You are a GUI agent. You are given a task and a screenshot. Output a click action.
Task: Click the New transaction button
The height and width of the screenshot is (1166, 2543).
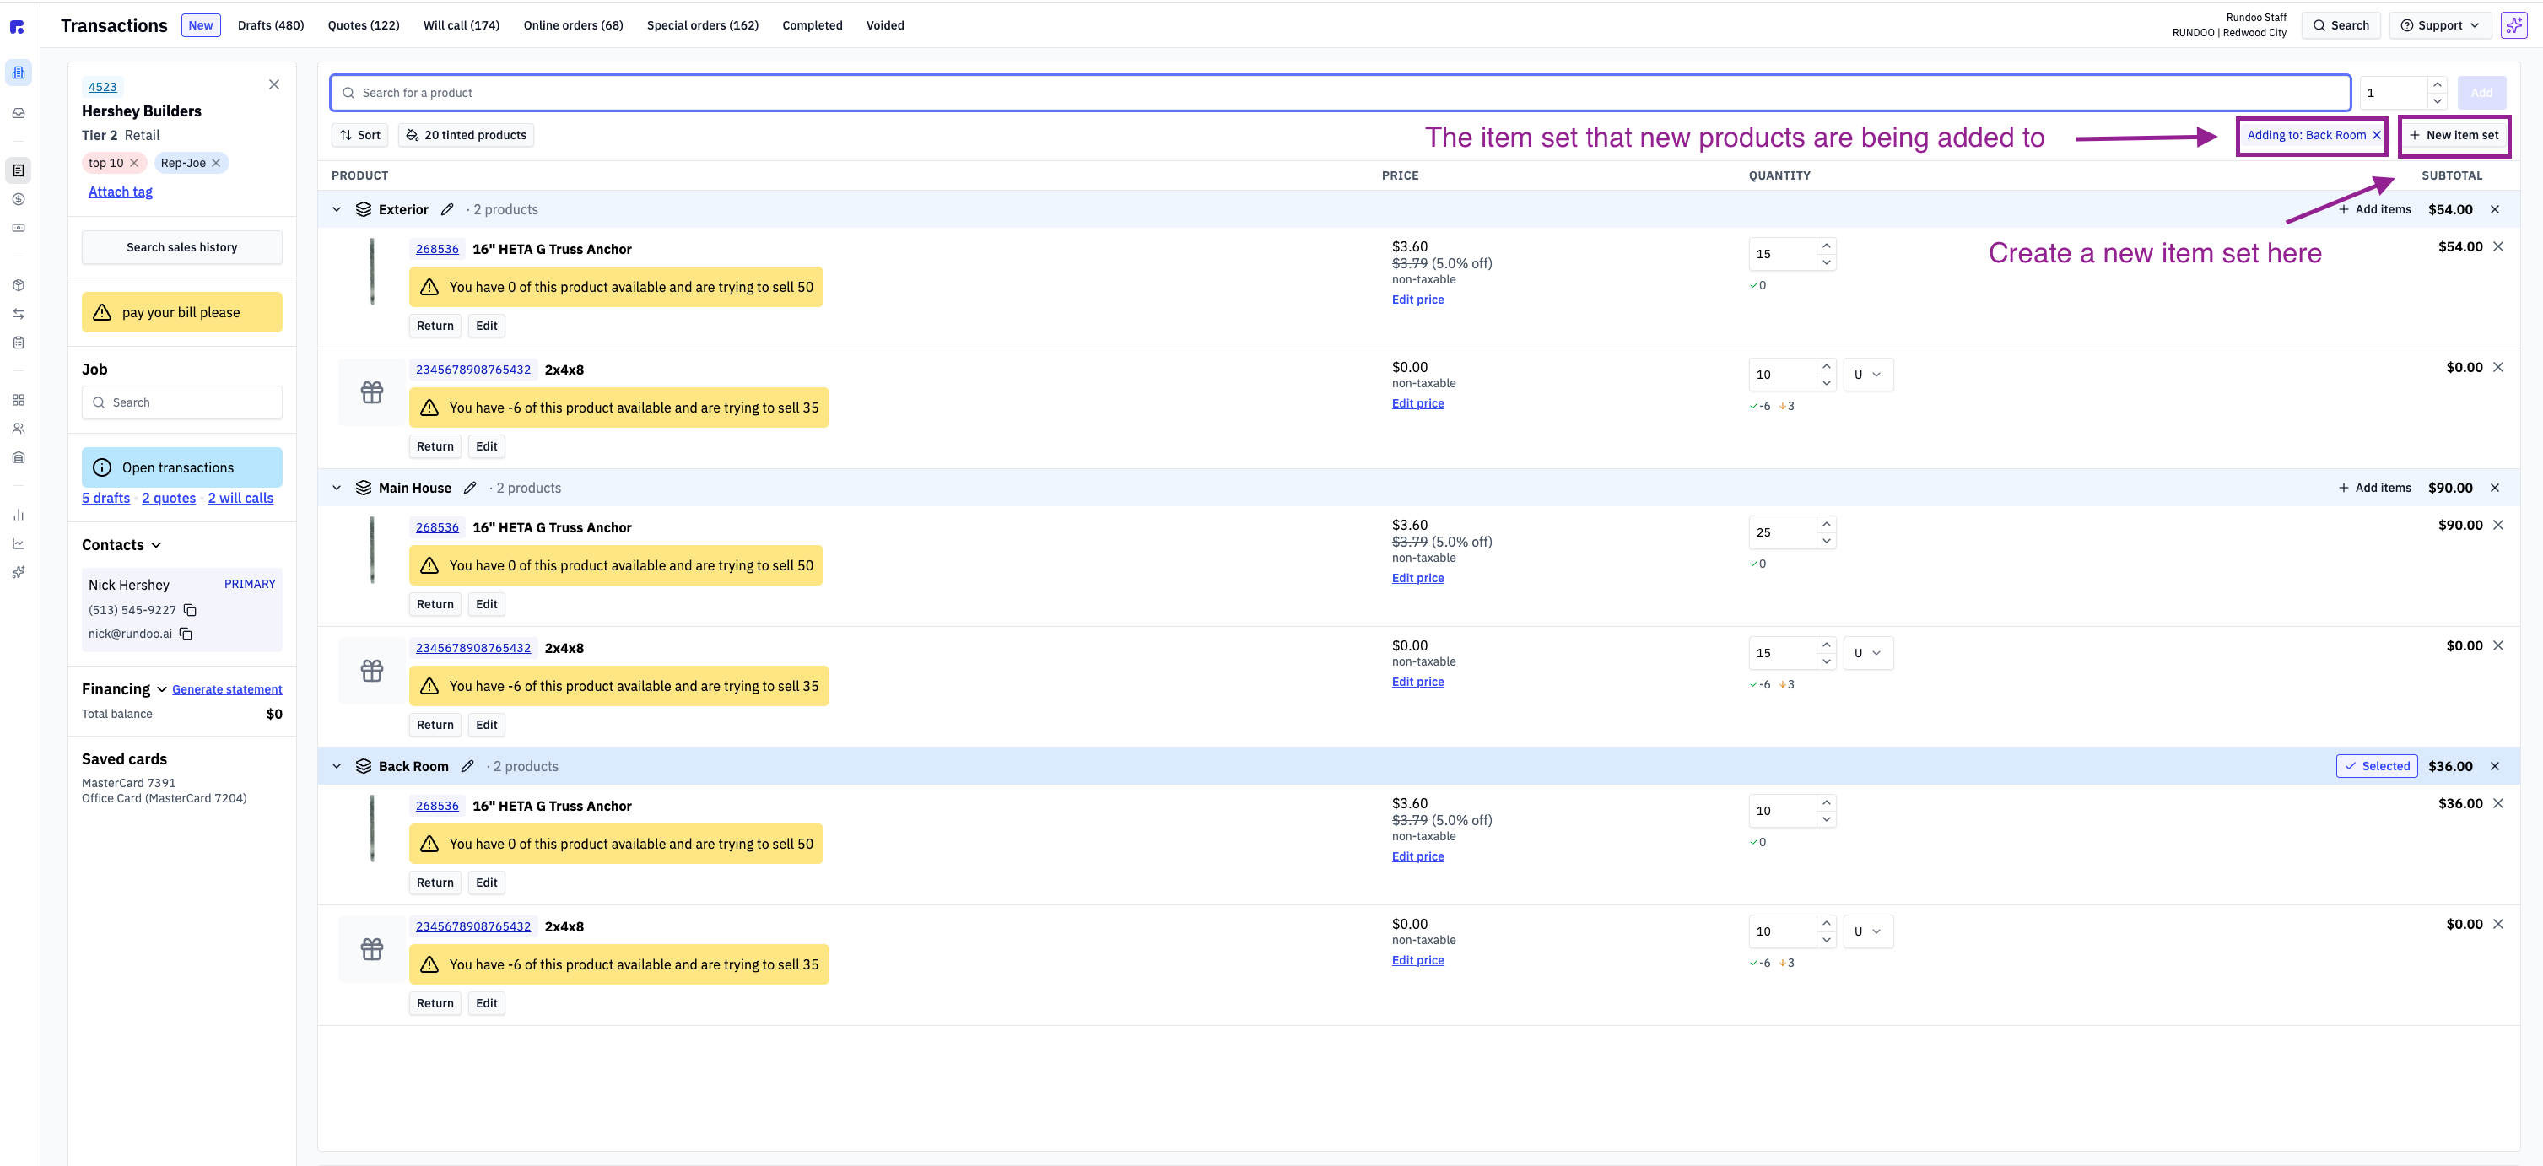pyautogui.click(x=201, y=25)
